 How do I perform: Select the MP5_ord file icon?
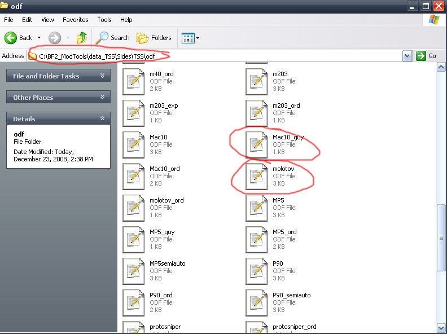(x=257, y=240)
